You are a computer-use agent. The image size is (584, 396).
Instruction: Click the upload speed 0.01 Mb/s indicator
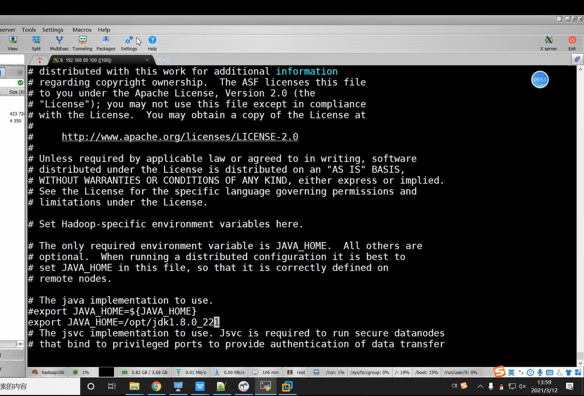[191, 372]
